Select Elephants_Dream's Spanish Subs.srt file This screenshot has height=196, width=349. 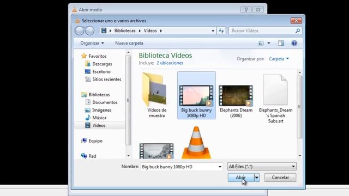coord(275,99)
